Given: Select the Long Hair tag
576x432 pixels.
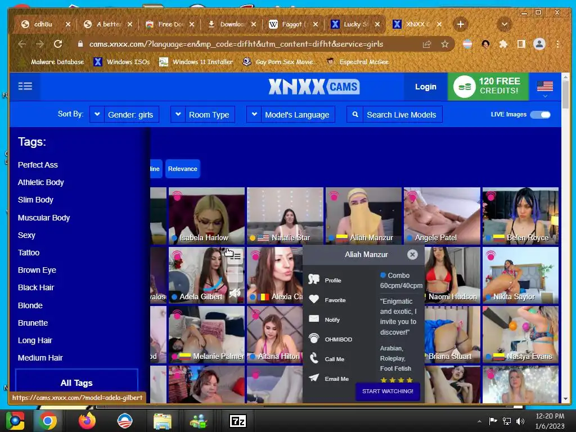Looking at the screenshot, I should (x=35, y=340).
